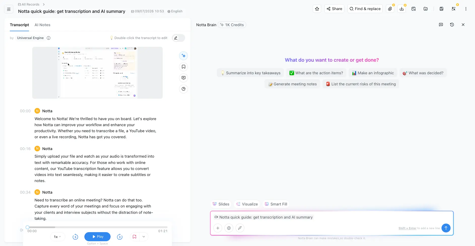Click the audio progress slider handle

[27, 227]
